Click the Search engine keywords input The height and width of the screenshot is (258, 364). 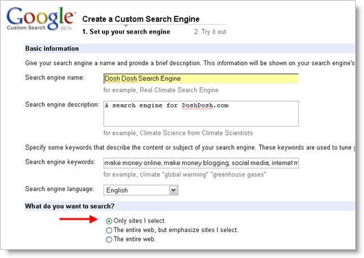pyautogui.click(x=201, y=163)
